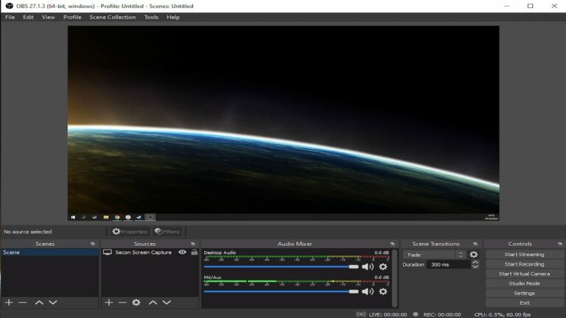Click the Duration spinner arrows
This screenshot has height=318, width=566.
pyautogui.click(x=475, y=264)
